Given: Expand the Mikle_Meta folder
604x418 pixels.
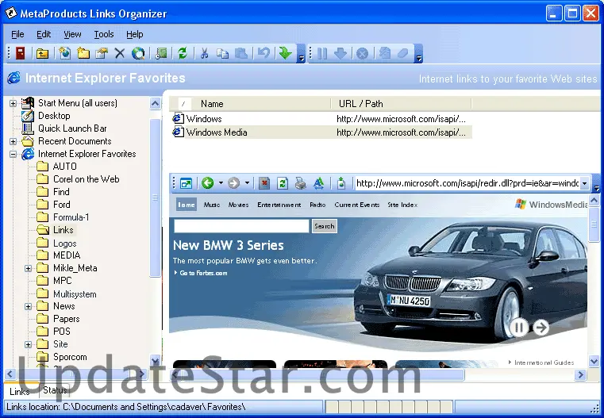Looking at the screenshot, I should 28,268.
